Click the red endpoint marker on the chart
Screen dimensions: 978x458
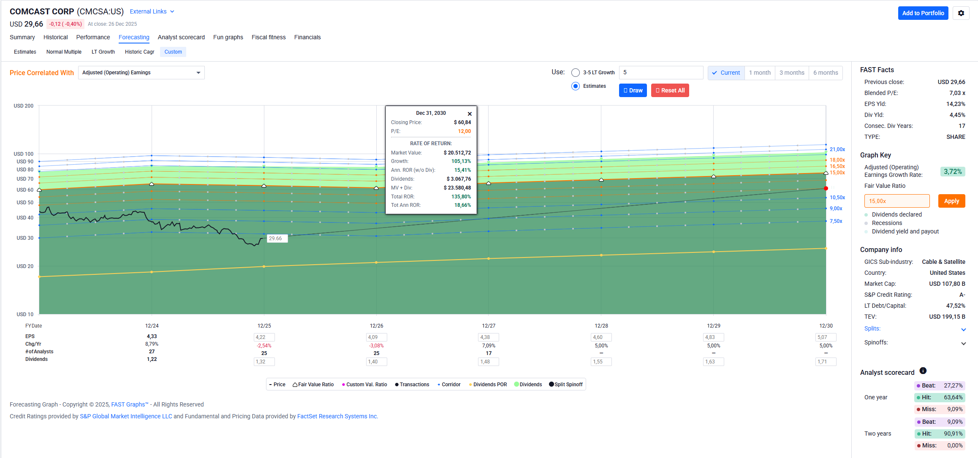click(x=826, y=188)
